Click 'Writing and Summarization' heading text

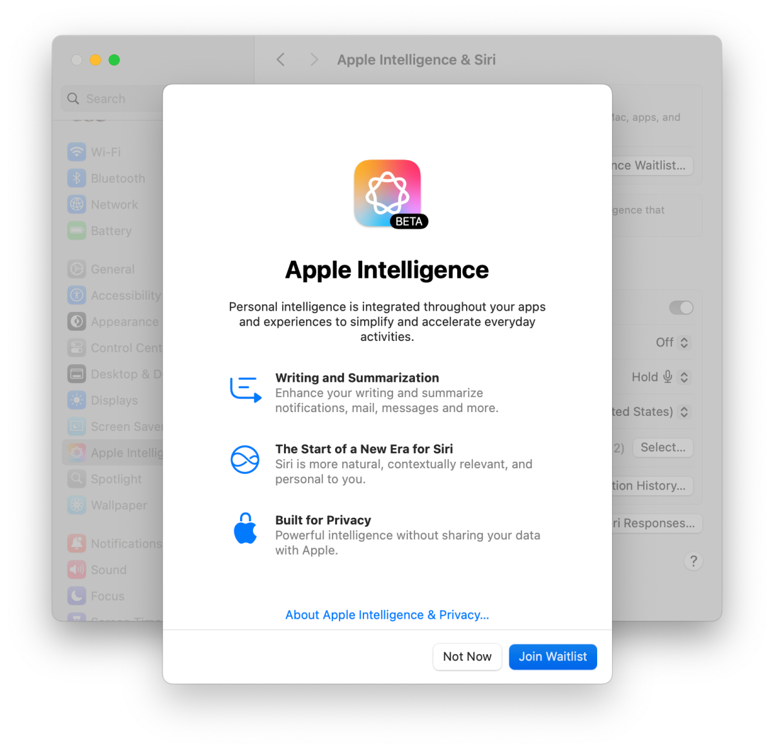pyautogui.click(x=357, y=378)
